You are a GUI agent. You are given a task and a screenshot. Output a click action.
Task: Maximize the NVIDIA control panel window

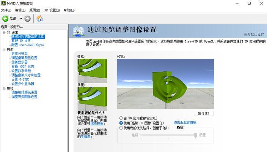249,3
